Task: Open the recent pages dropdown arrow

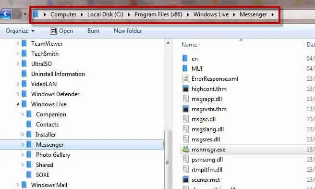Action: (25, 14)
